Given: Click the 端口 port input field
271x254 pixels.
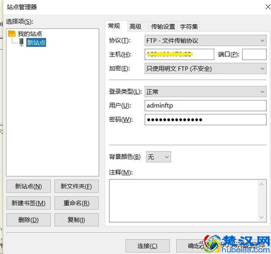Looking at the screenshot, I should click(254, 54).
